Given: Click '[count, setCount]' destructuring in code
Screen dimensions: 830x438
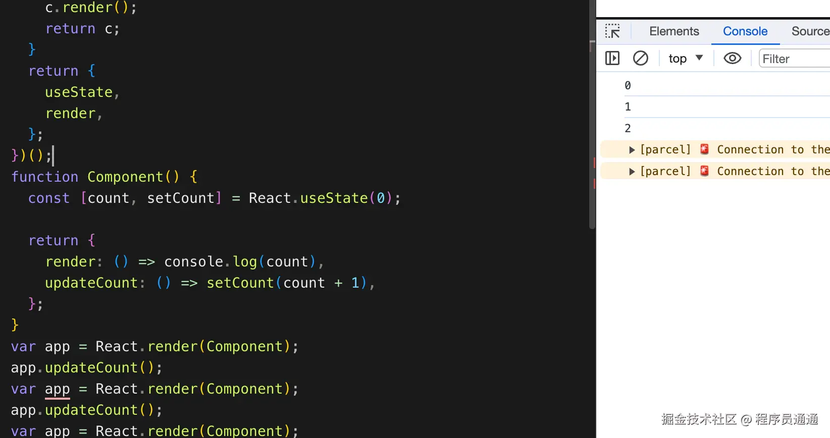Looking at the screenshot, I should 151,198.
